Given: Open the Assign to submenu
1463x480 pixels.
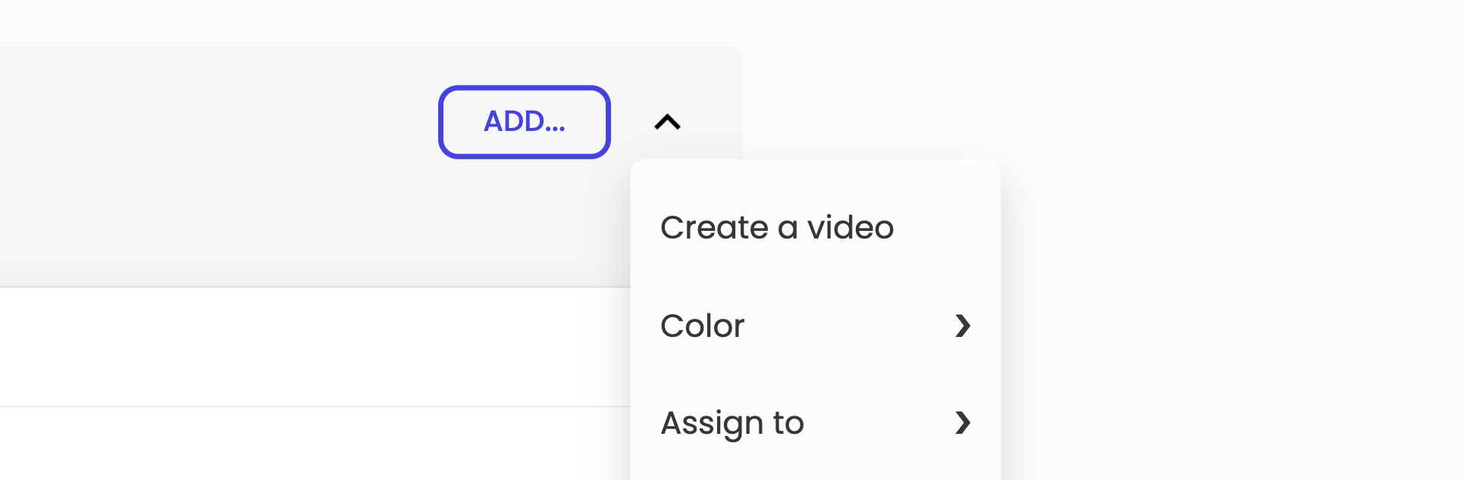Looking at the screenshot, I should 816,422.
